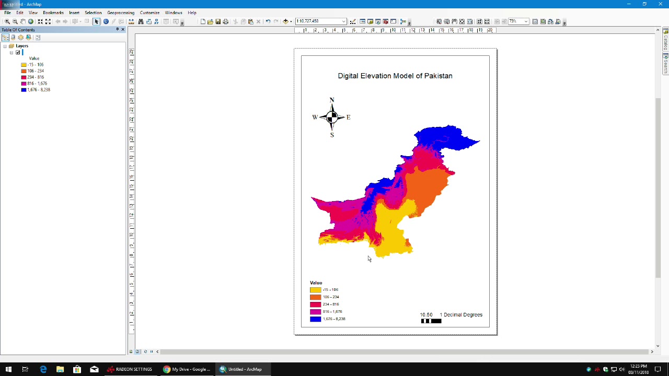669x376 pixels.
Task: Toggle visibility checkbox of raster layer
Action: tap(18, 52)
